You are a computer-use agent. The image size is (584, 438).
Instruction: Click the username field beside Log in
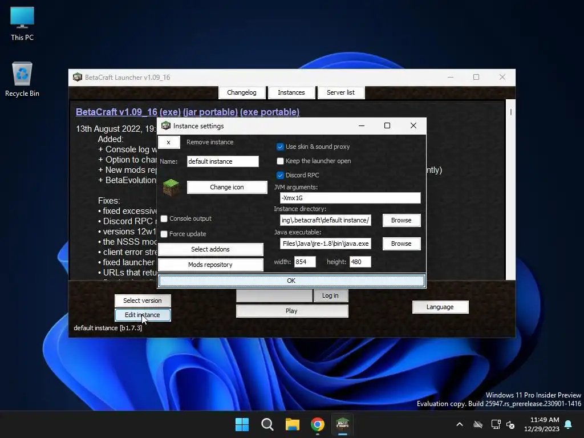(x=274, y=295)
